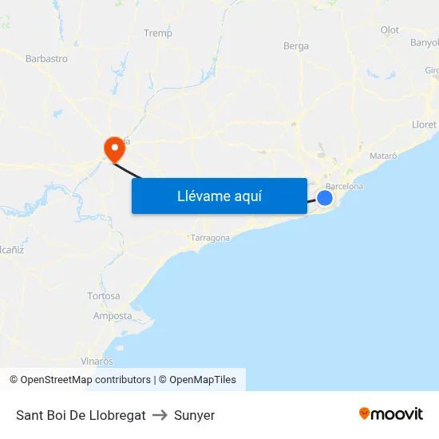Click the Sunyer destination text
Image resolution: width=439 pixels, height=439 pixels.
point(194,416)
